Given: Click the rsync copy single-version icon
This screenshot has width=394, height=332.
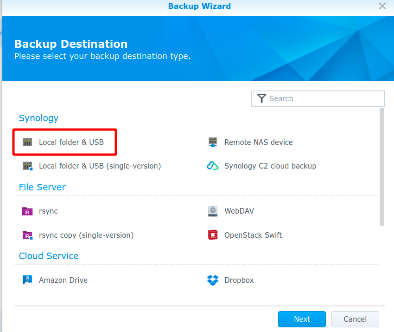Looking at the screenshot, I should (x=27, y=235).
